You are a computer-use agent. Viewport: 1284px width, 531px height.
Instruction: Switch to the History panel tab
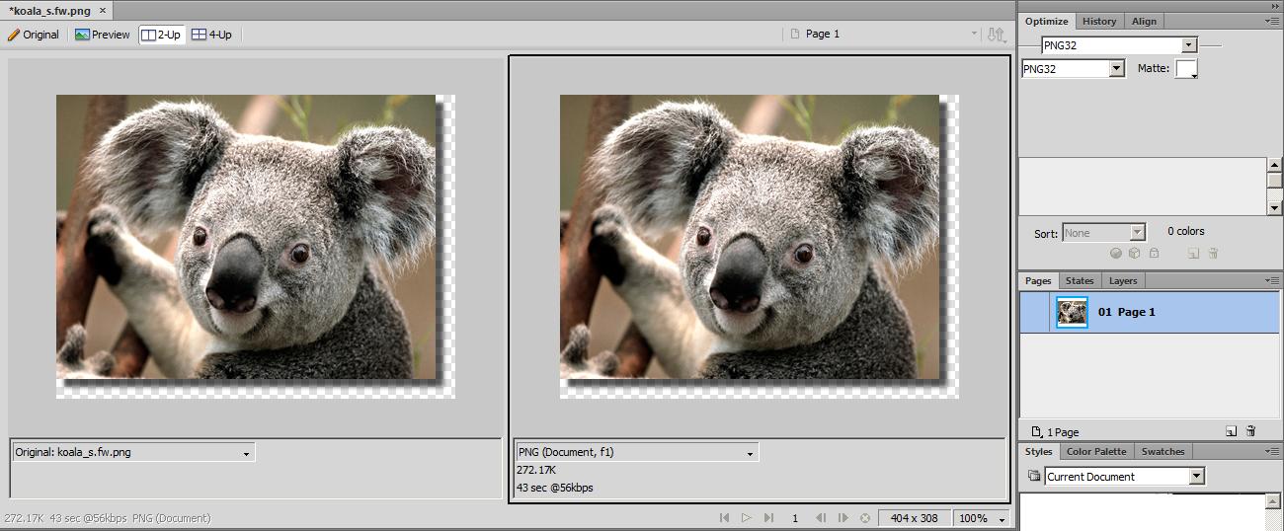pyautogui.click(x=1098, y=21)
